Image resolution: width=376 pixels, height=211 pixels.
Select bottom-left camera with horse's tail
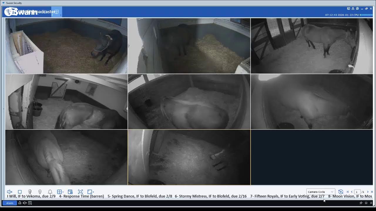tap(66, 157)
